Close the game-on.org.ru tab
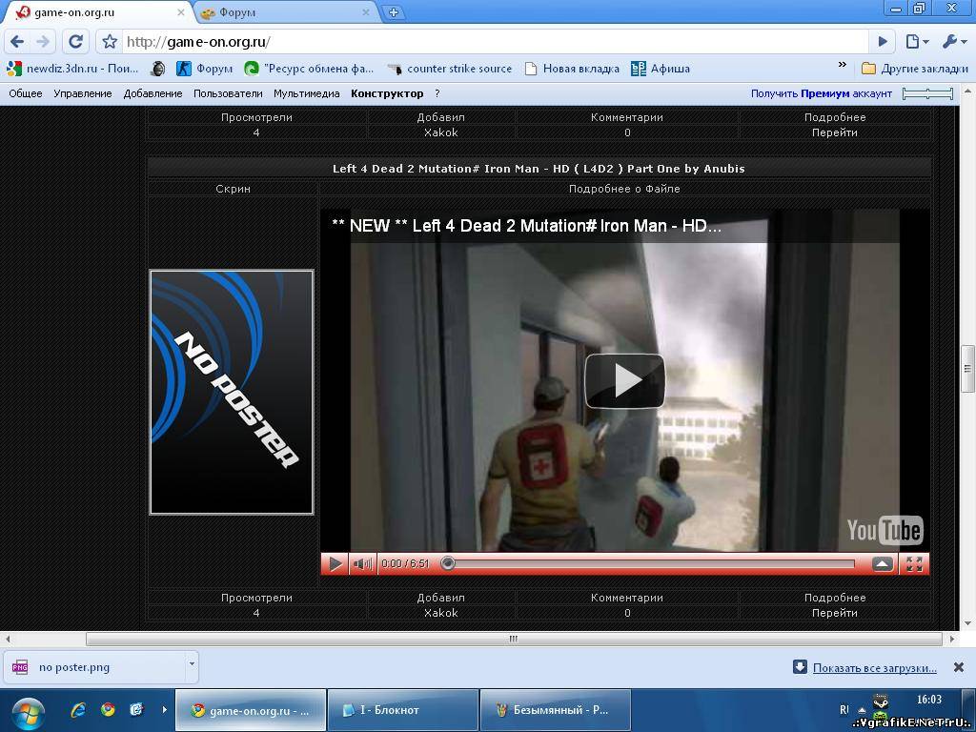This screenshot has width=976, height=732. [x=181, y=12]
